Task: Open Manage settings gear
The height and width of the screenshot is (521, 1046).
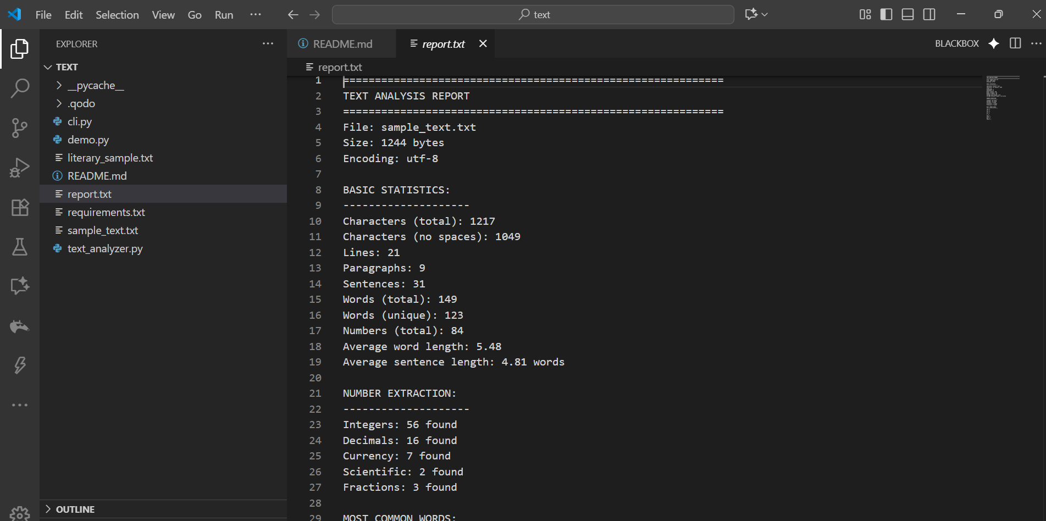Action: pyautogui.click(x=20, y=512)
